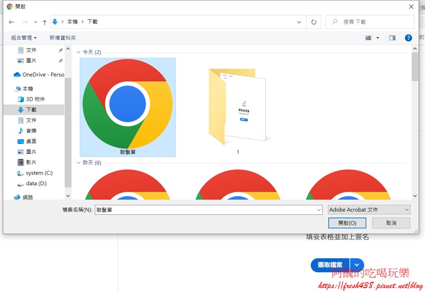Image resolution: width=425 pixels, height=293 pixels.
Task: Open help with the question mark
Action: [x=408, y=38]
